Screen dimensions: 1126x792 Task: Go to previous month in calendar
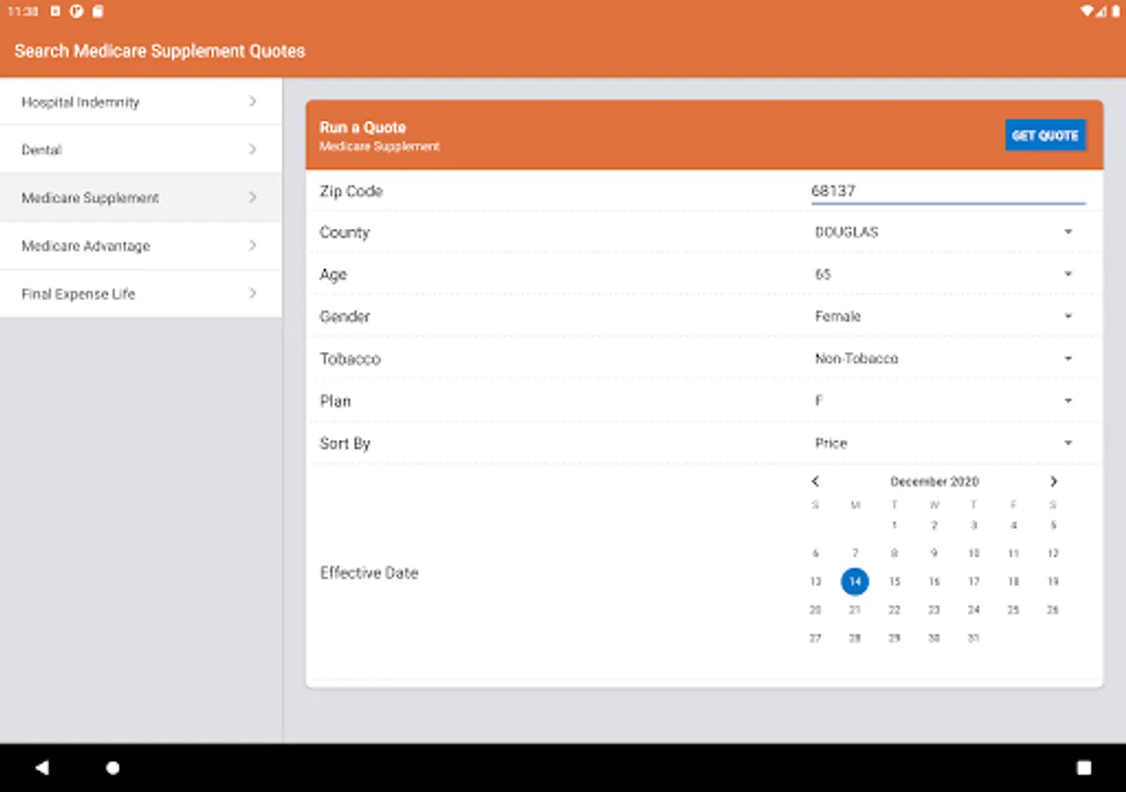[815, 481]
